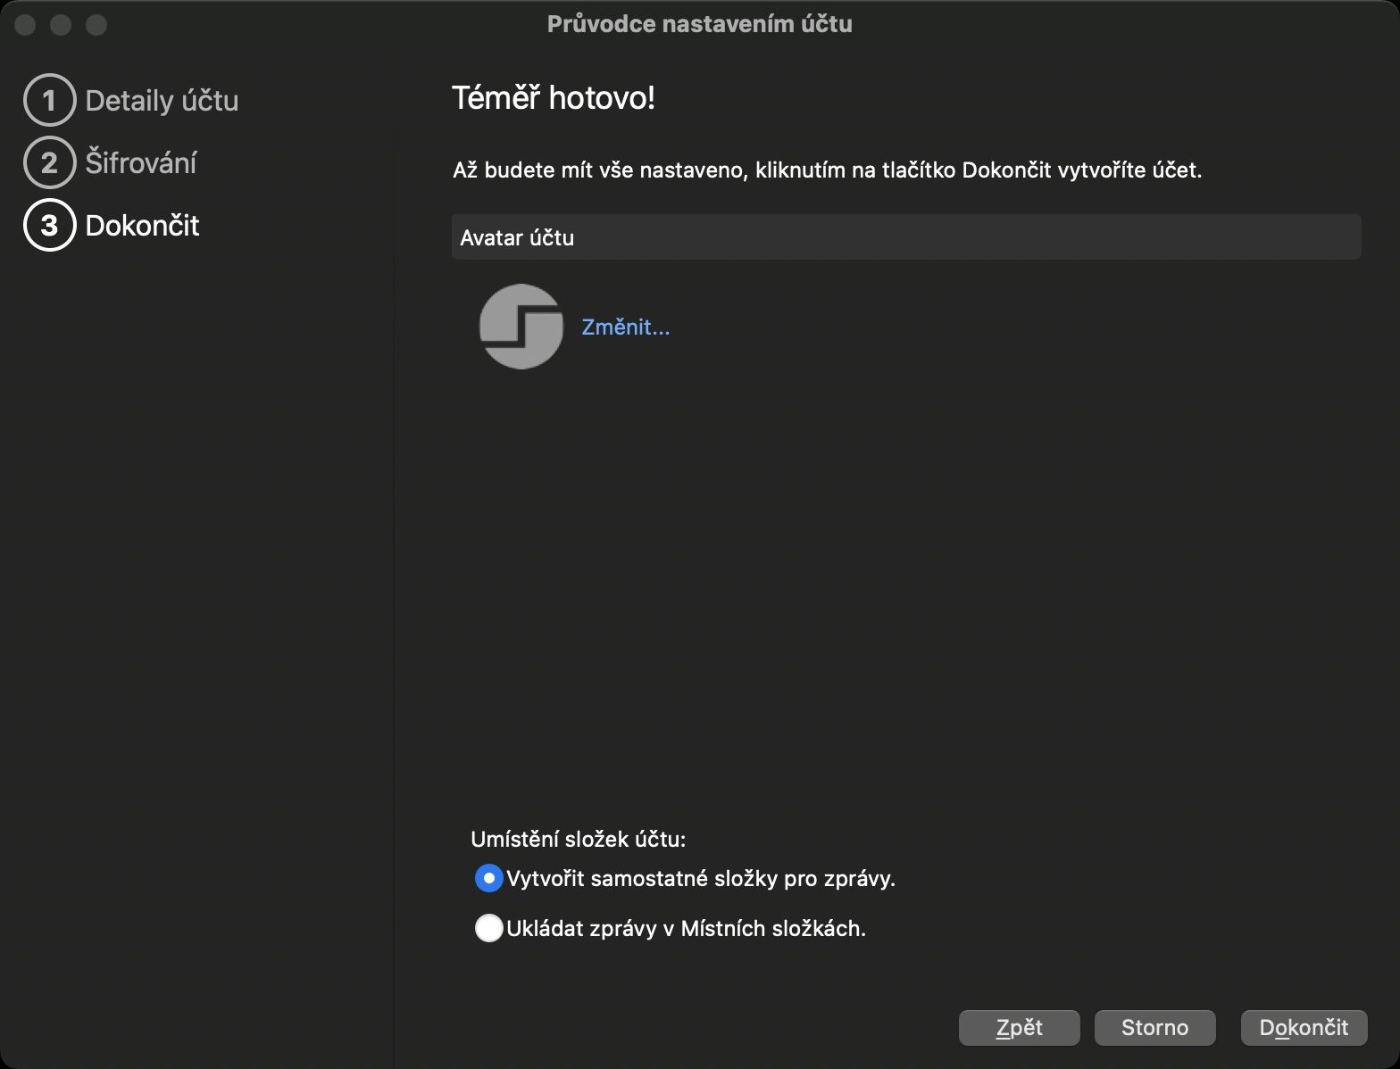
Task: Click the 'Ukládat zprávy v Místních složkách' label
Action: (x=686, y=929)
